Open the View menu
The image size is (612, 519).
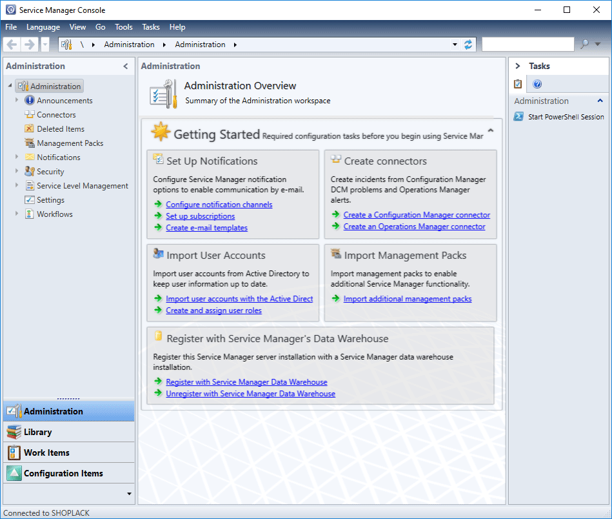tap(77, 27)
